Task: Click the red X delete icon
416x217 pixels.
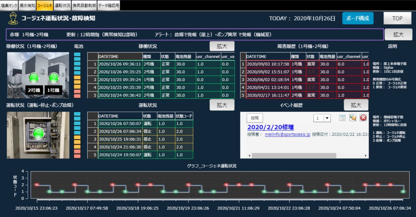Action: point(363,118)
